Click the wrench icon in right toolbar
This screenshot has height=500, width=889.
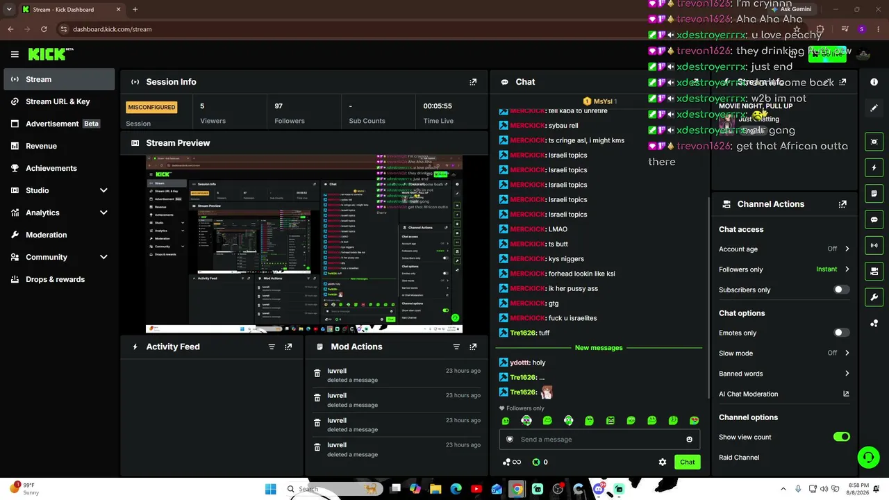874,297
